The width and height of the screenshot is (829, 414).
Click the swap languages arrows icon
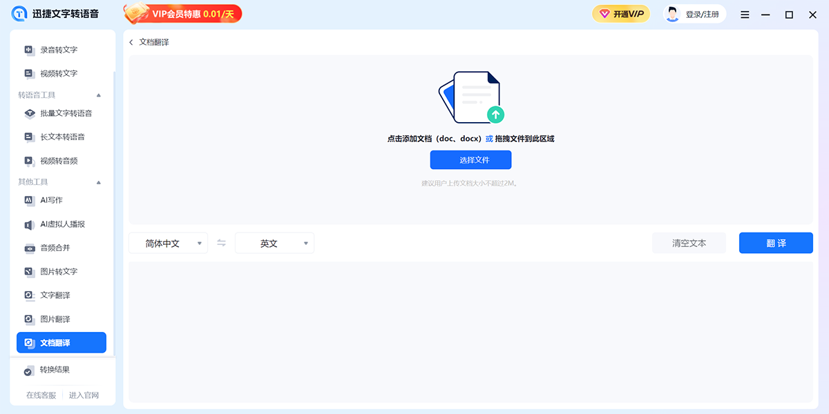221,243
